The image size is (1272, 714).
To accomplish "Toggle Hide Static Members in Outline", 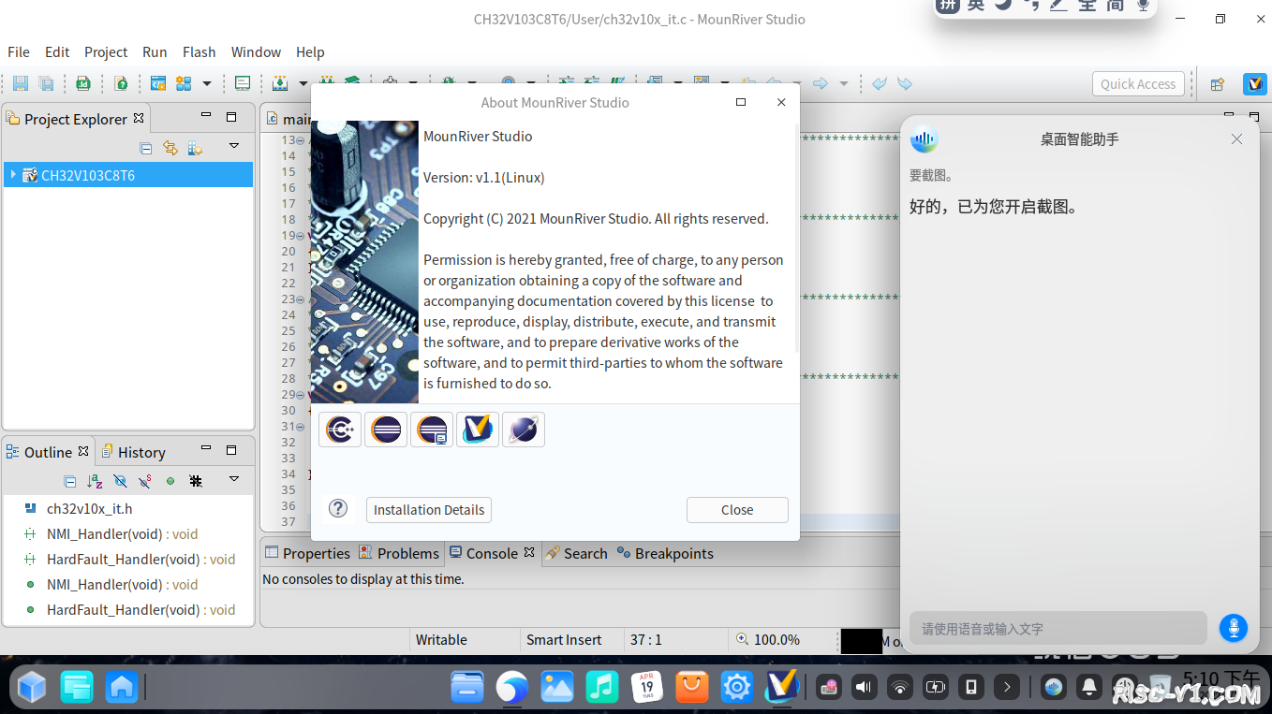I will [145, 481].
